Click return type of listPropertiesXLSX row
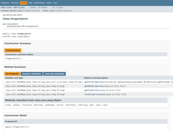 (x=35, y=94)
